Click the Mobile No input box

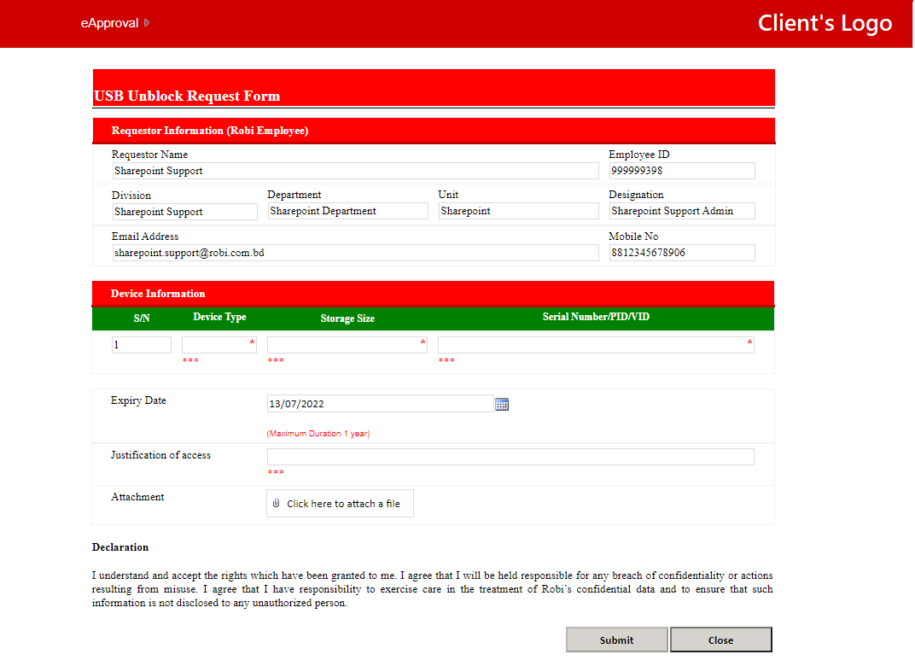(681, 253)
